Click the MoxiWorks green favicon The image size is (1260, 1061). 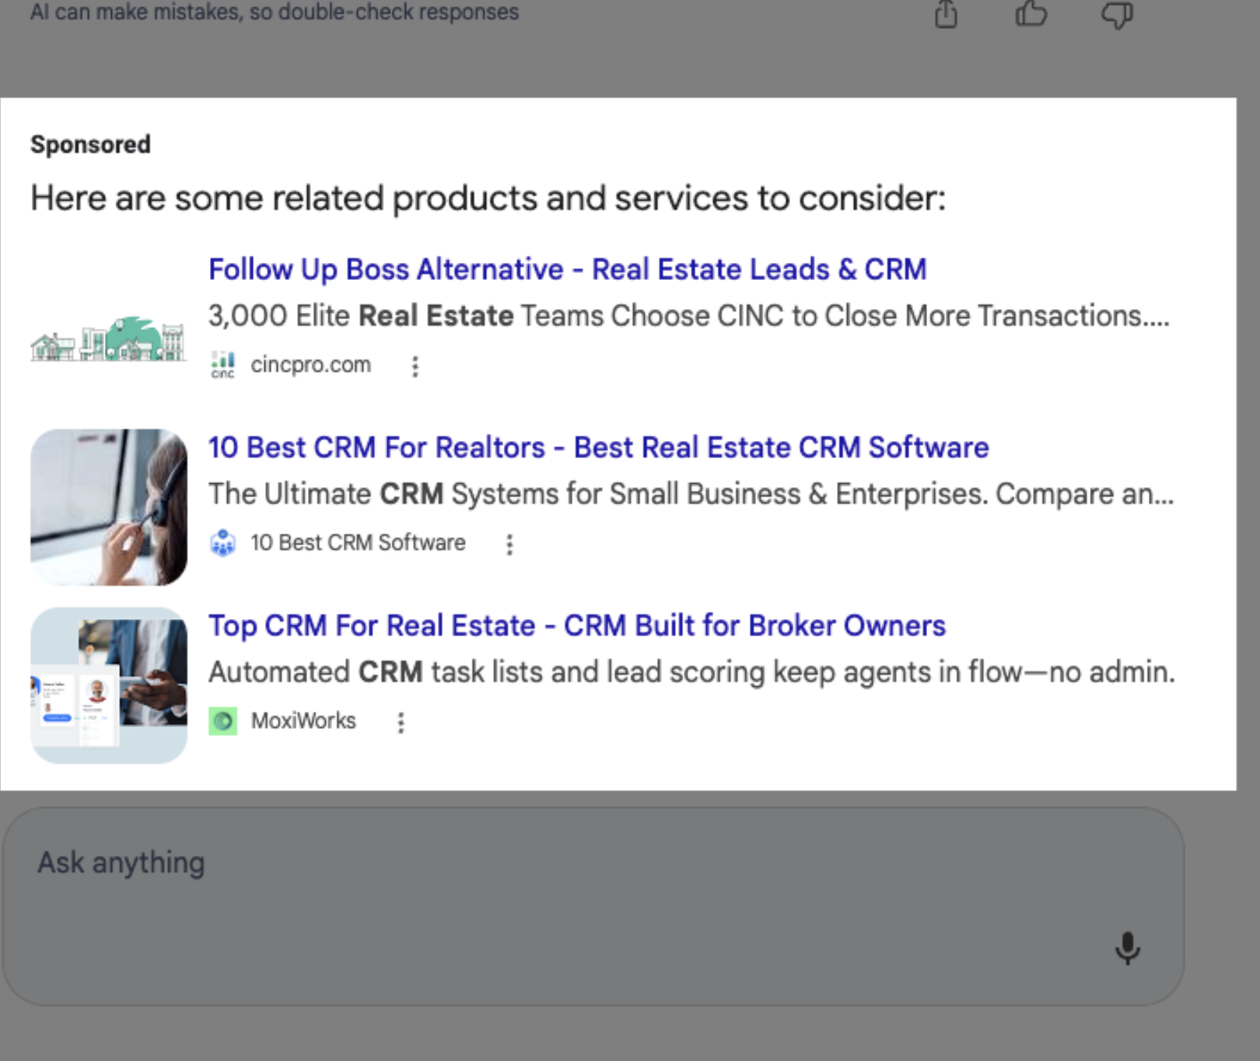(223, 721)
